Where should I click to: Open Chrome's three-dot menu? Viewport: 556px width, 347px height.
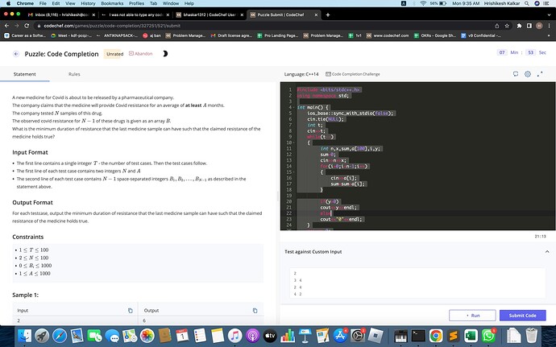[549, 26]
